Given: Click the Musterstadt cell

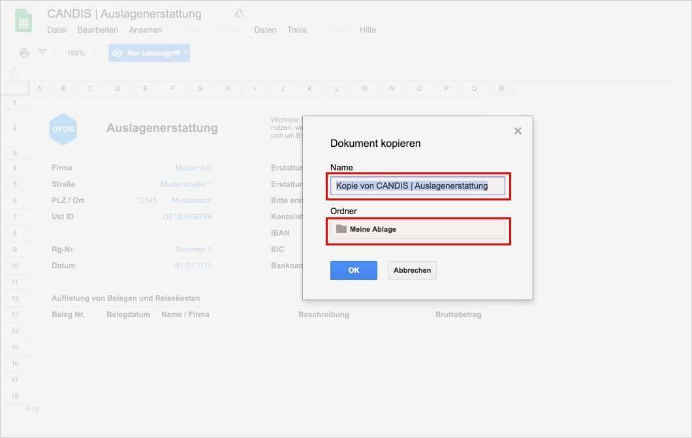Looking at the screenshot, I should tap(191, 200).
